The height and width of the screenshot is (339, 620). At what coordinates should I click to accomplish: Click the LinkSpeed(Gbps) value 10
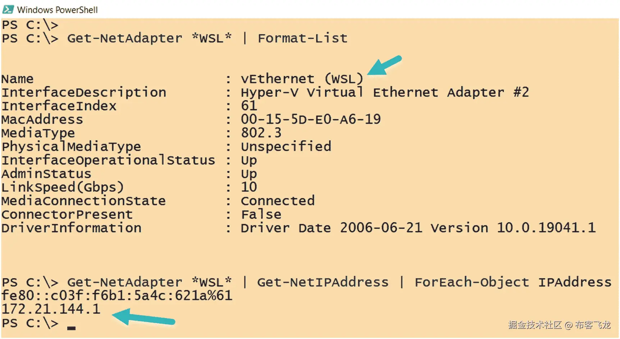pyautogui.click(x=249, y=187)
